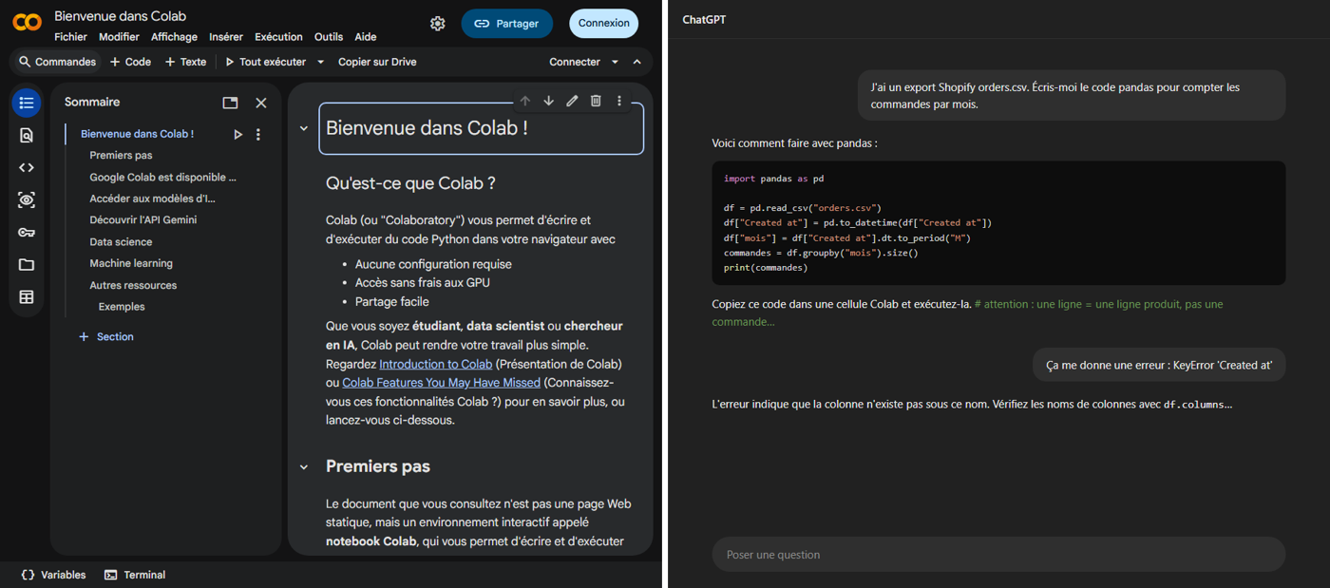Move the cell up arrow
This screenshot has height=588, width=1330.
click(x=524, y=101)
